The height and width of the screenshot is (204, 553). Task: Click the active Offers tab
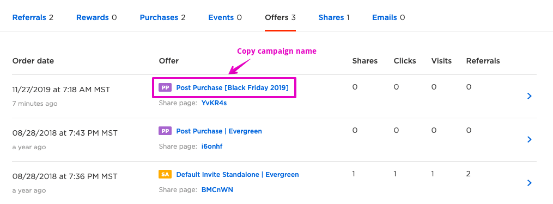click(281, 17)
